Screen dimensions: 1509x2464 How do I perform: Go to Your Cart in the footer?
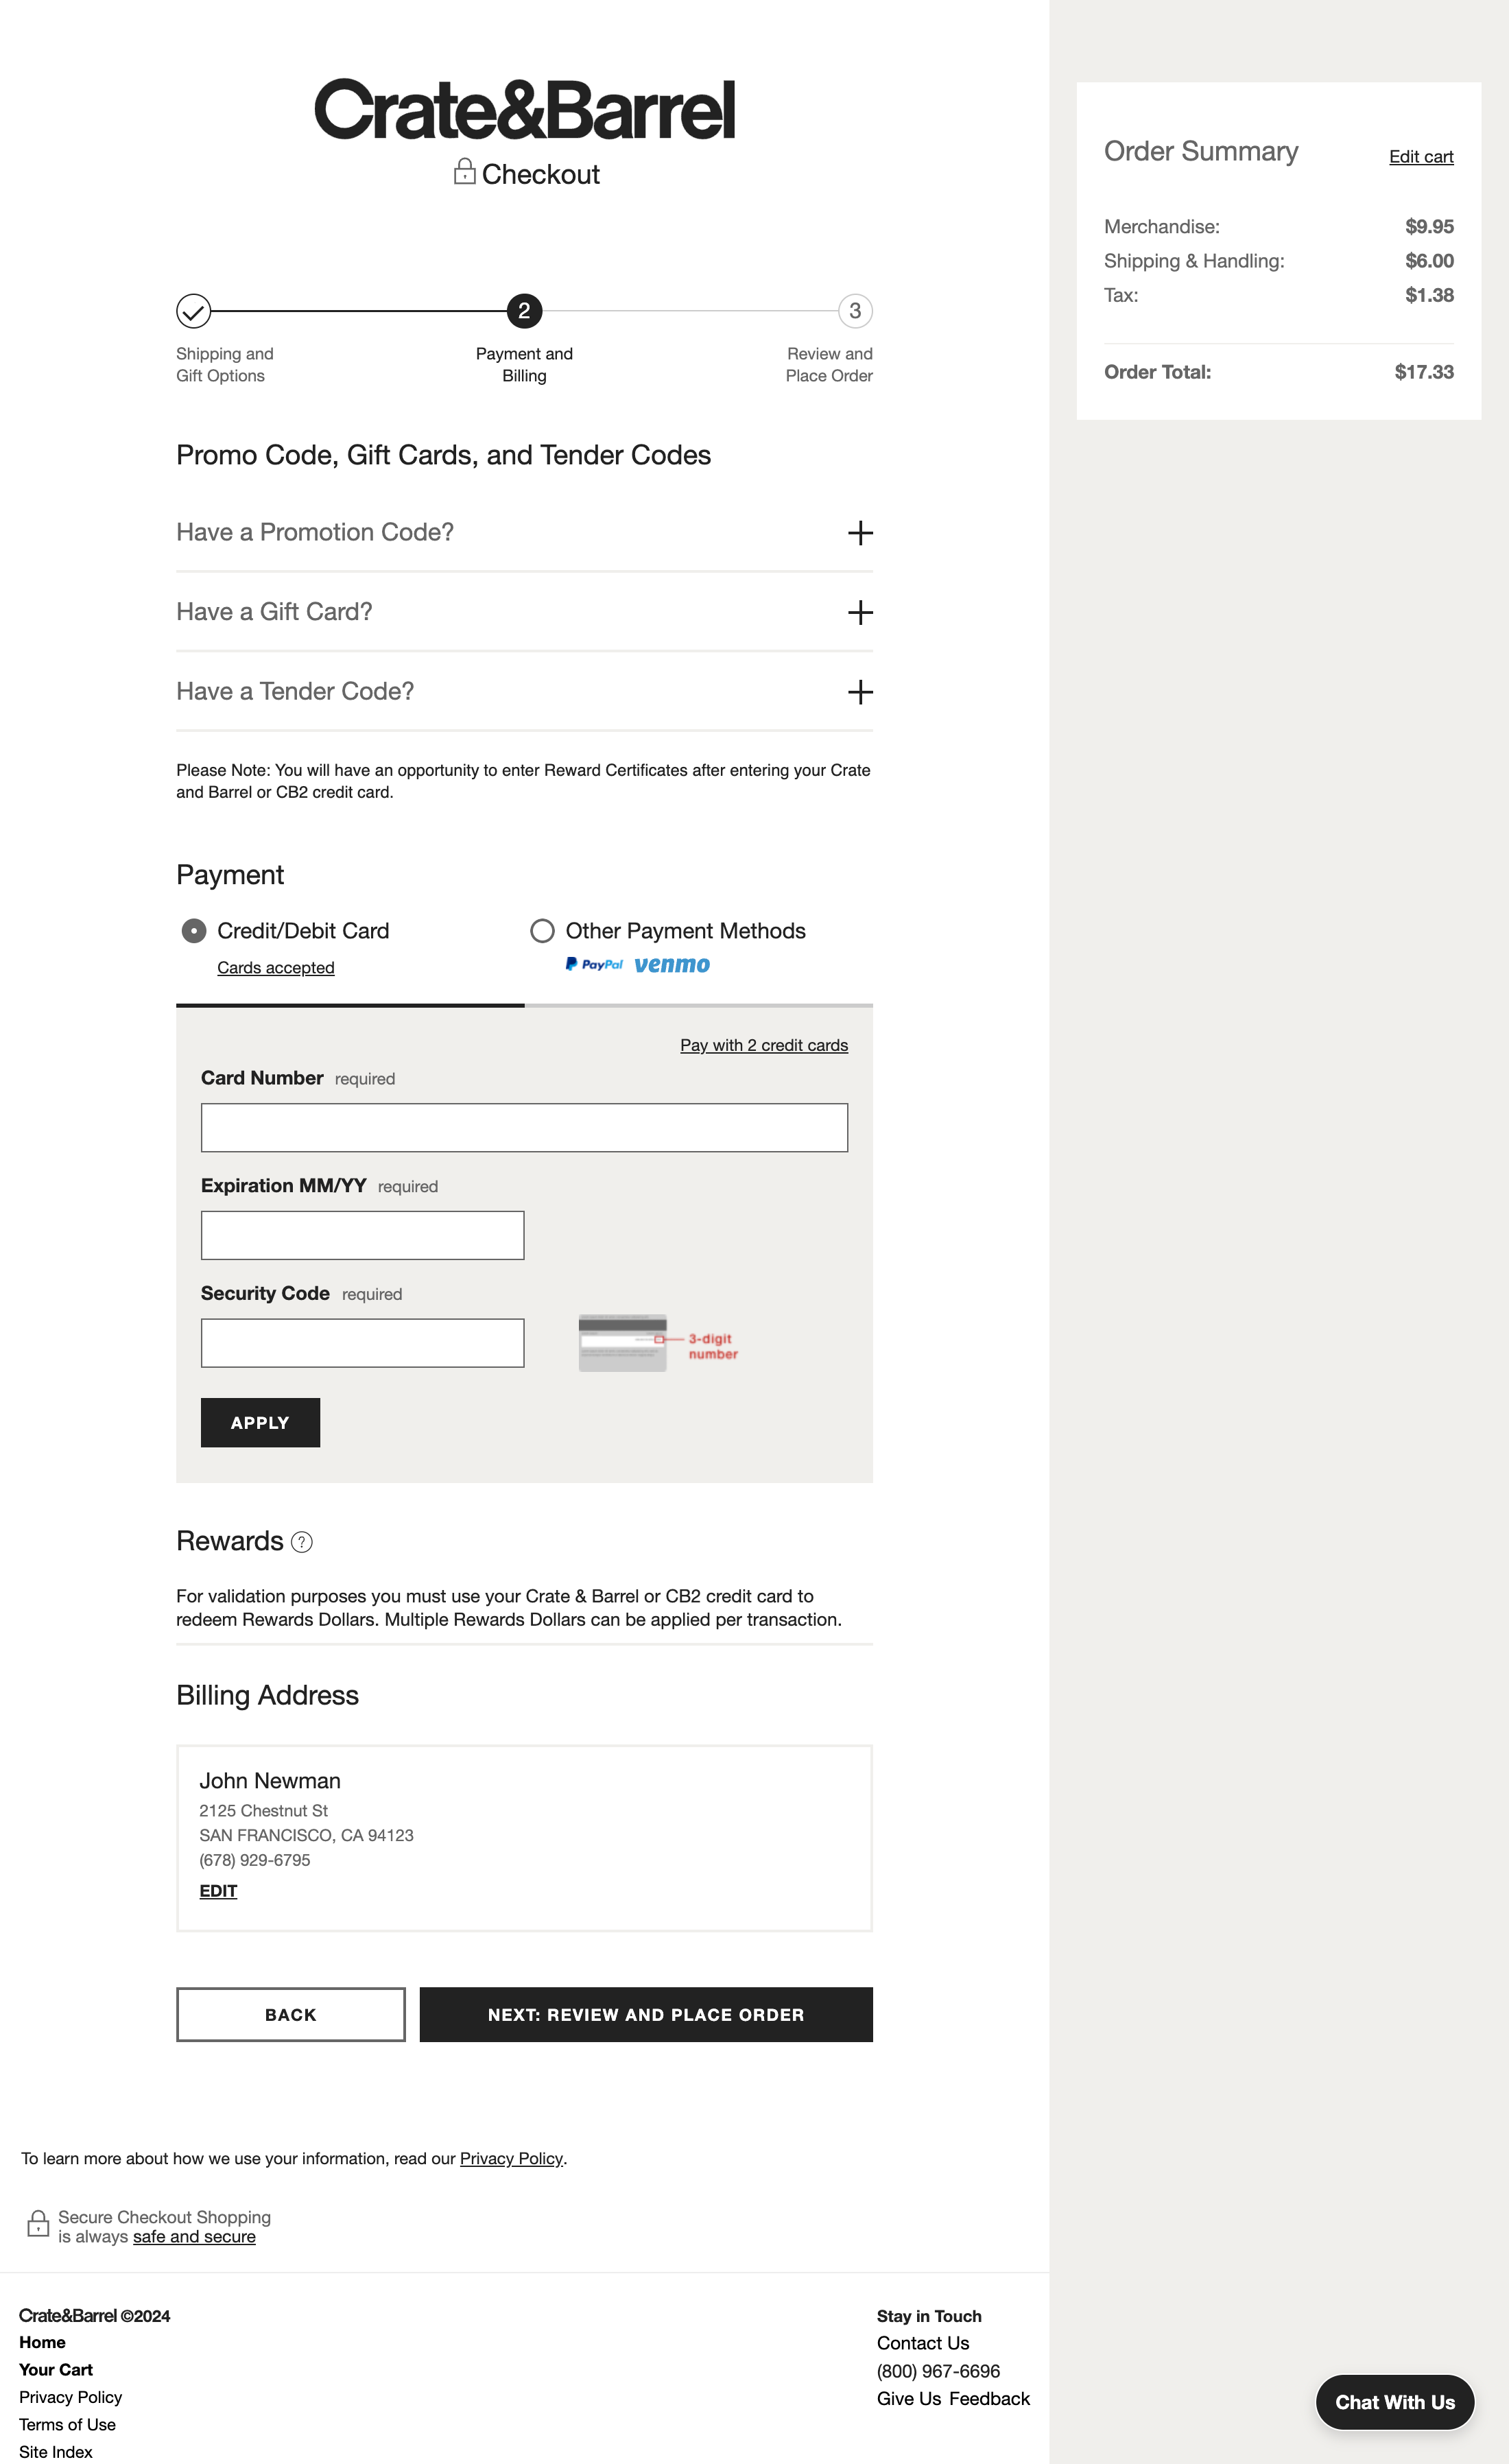[56, 2369]
